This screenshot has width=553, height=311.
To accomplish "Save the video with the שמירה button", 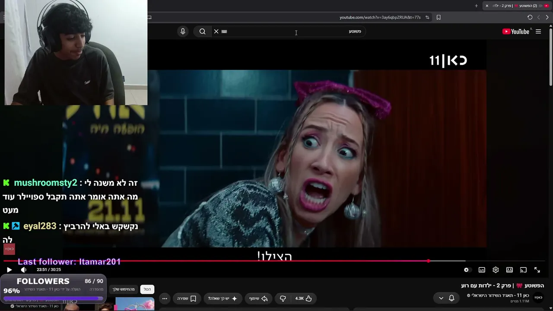I will click(x=187, y=298).
